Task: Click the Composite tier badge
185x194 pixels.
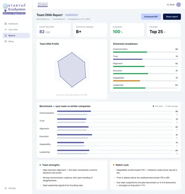Action: pos(72,15)
